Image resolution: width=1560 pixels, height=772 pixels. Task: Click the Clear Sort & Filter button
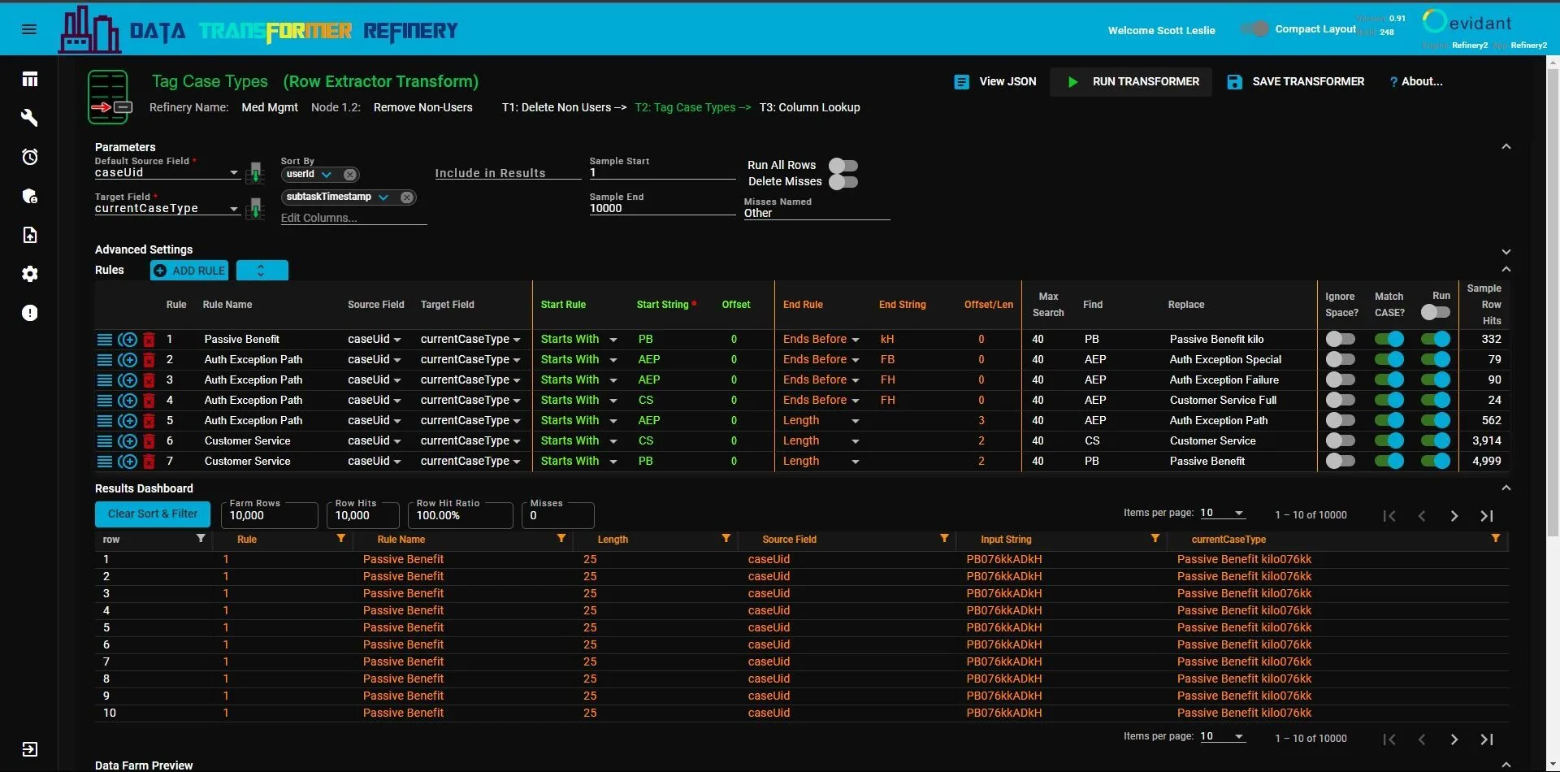pyautogui.click(x=153, y=514)
